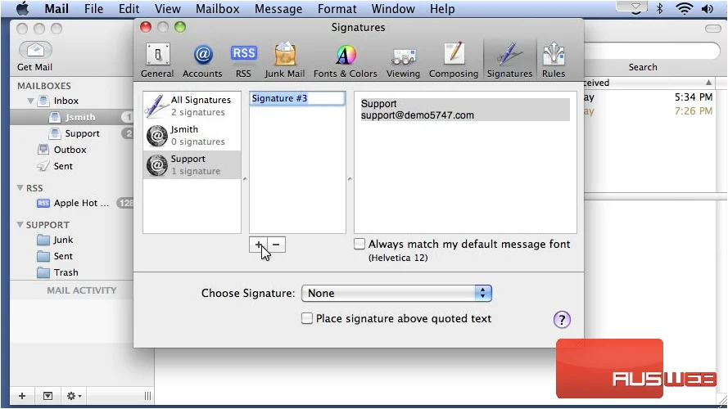Remove signature with the minus button
Image resolution: width=728 pixels, height=409 pixels.
click(276, 245)
